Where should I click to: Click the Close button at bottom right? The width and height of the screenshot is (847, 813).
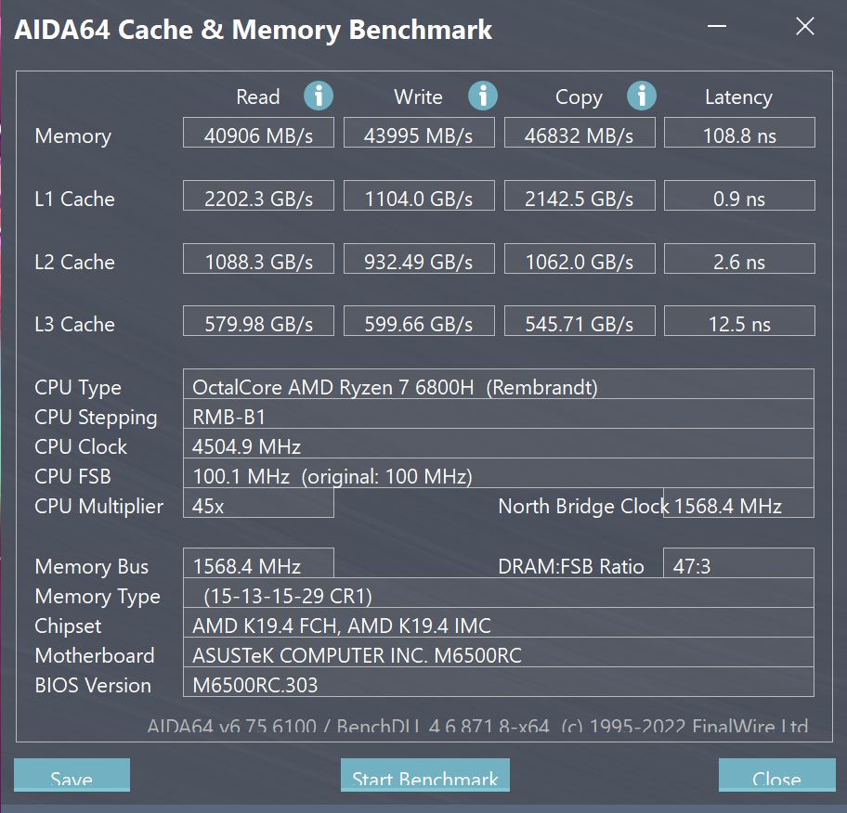(x=776, y=775)
